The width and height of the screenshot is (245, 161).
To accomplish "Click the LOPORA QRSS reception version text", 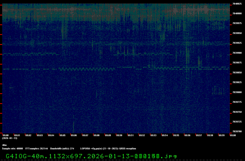I will coord(108,148).
